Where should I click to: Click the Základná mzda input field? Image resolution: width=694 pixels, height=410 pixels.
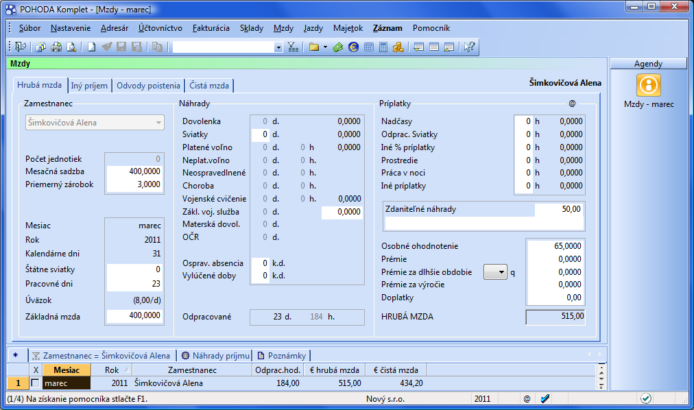click(x=134, y=315)
